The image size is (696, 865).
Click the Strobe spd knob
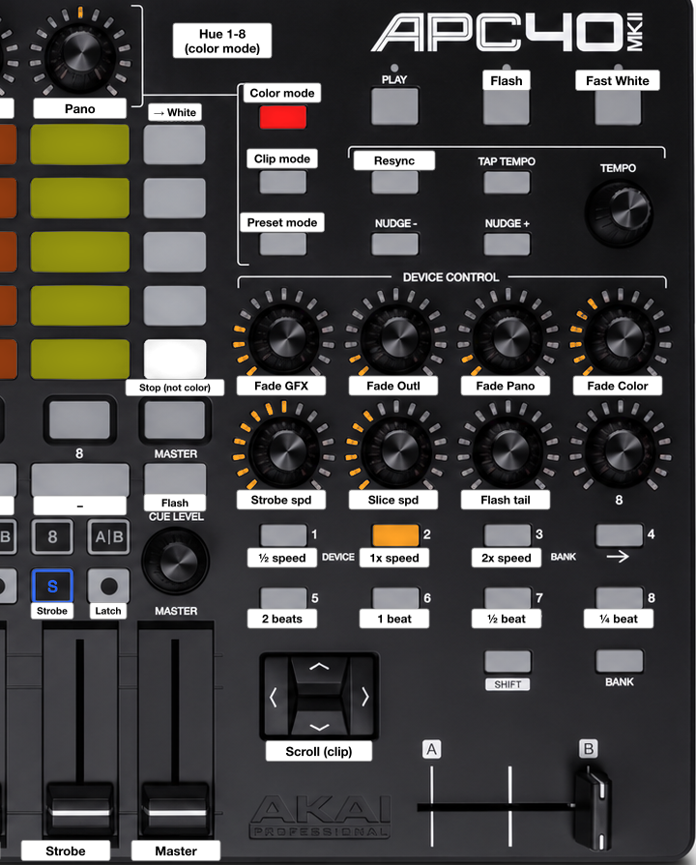click(x=283, y=451)
